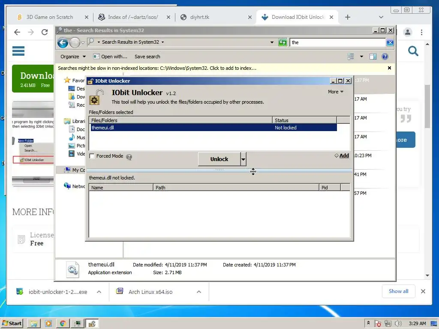The image size is (439, 329).
Task: Click the Files/Folders column header
Action: pos(181,120)
